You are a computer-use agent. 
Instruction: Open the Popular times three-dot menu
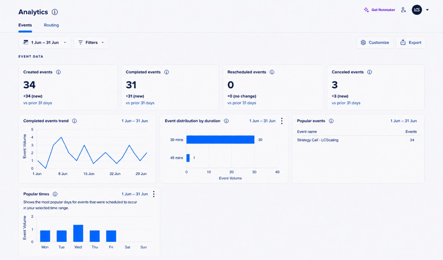pos(154,194)
